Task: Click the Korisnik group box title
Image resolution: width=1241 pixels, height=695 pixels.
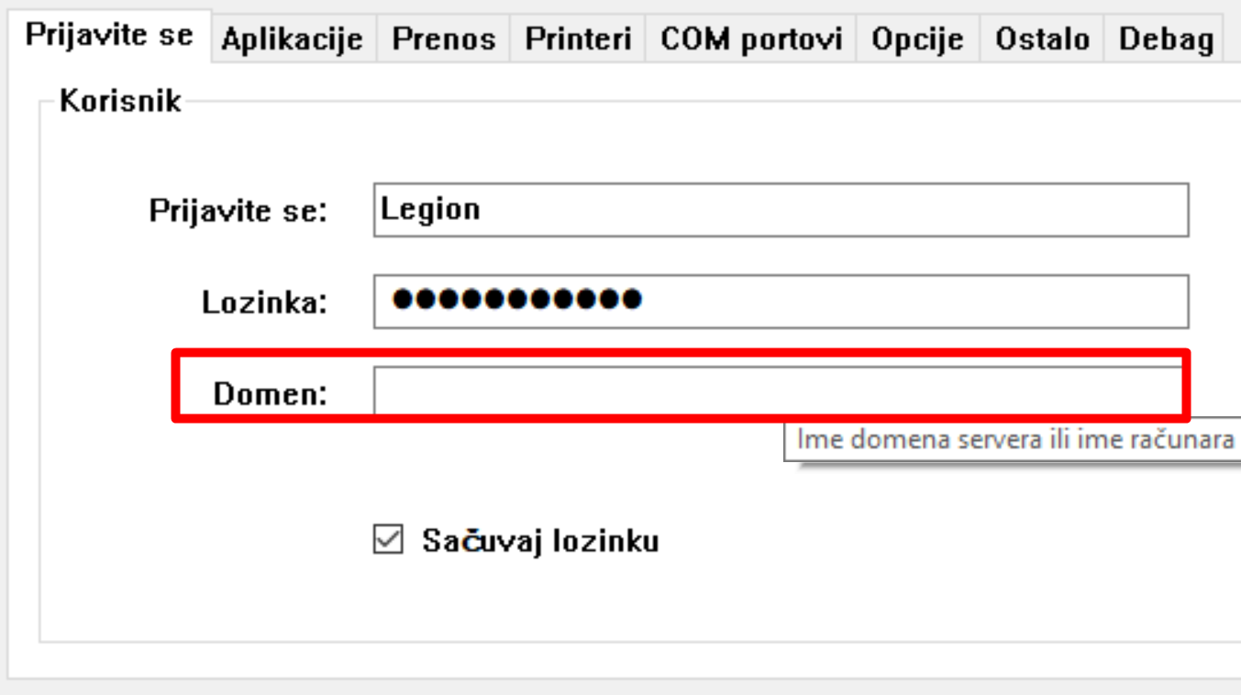Action: [120, 101]
